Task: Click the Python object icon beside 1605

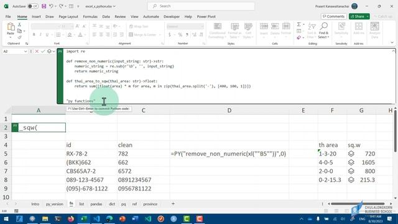Action: pyautogui.click(x=351, y=162)
